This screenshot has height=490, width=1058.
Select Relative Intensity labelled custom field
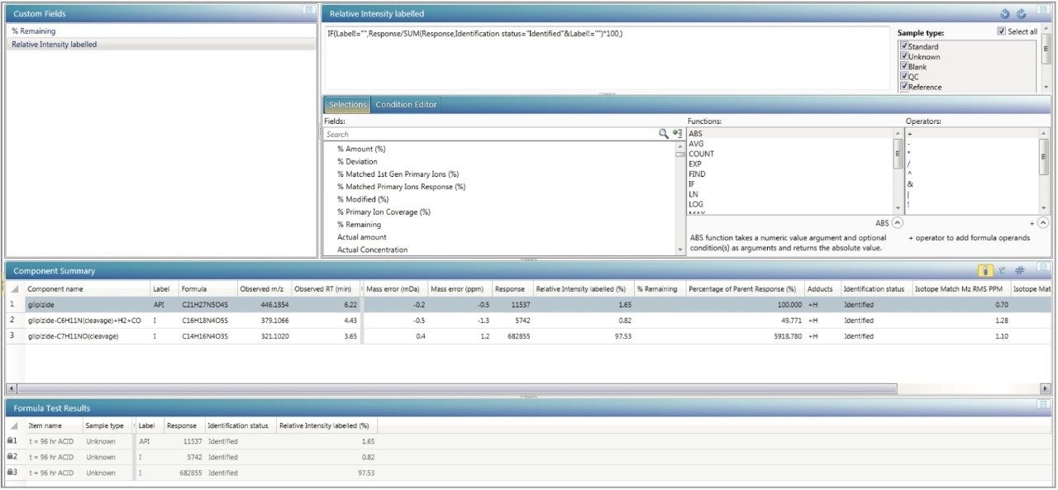coord(161,44)
